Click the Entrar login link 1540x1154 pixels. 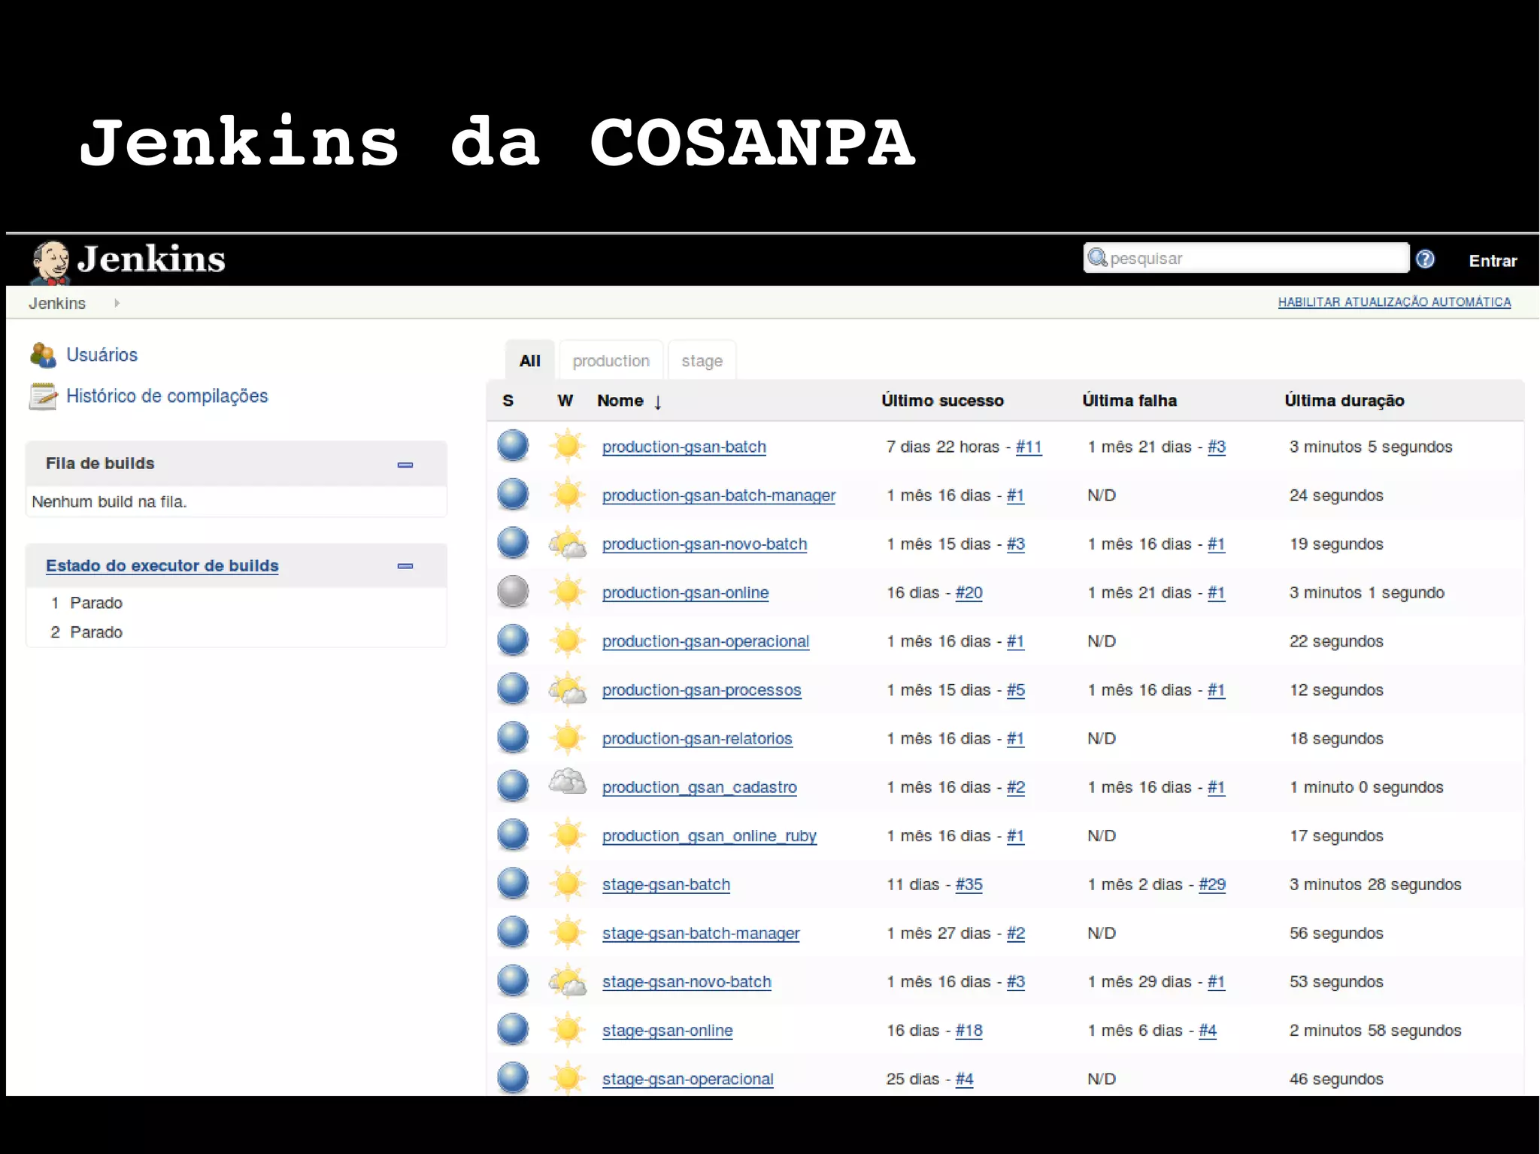tap(1493, 261)
